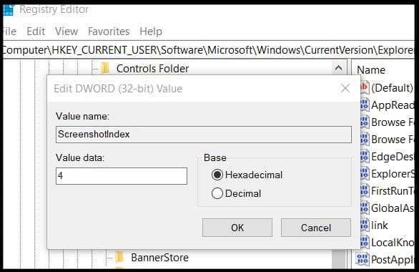Screen dimensions: 419x272
Task: Click the GlobalAs DWORD icon
Action: click(365, 208)
